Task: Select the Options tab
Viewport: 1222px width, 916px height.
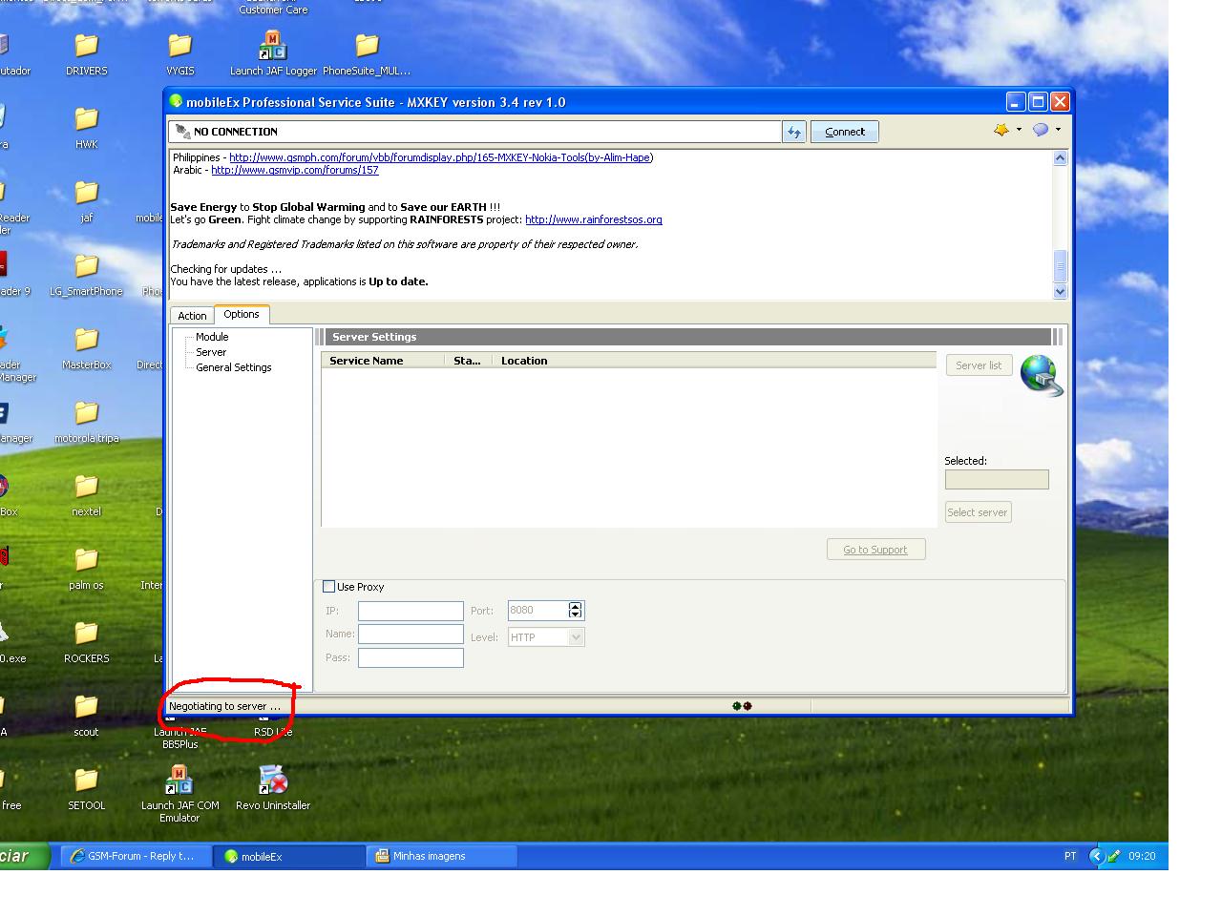Action: tap(242, 314)
